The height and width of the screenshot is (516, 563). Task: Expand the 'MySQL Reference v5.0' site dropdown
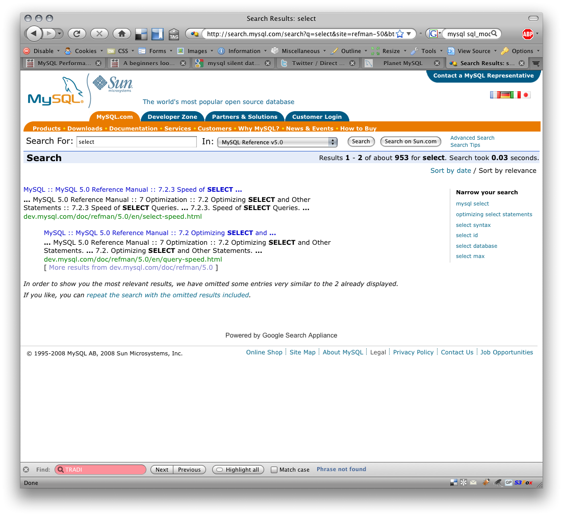point(277,142)
